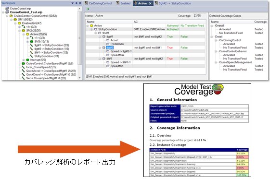This screenshot has width=270, height=179.
Task: Select the CruiseControl_Test.etp project icon
Action: pyautogui.click(x=7, y=12)
